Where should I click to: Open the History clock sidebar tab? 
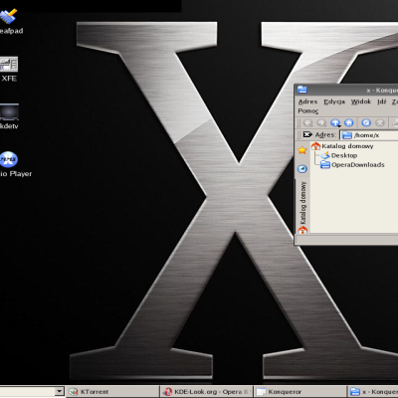(302, 169)
